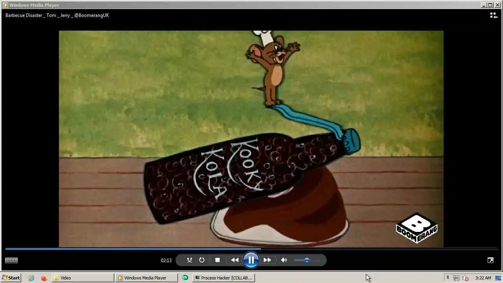Click the Barbecue Disaster video title
The image size is (503, 283).
(57, 15)
